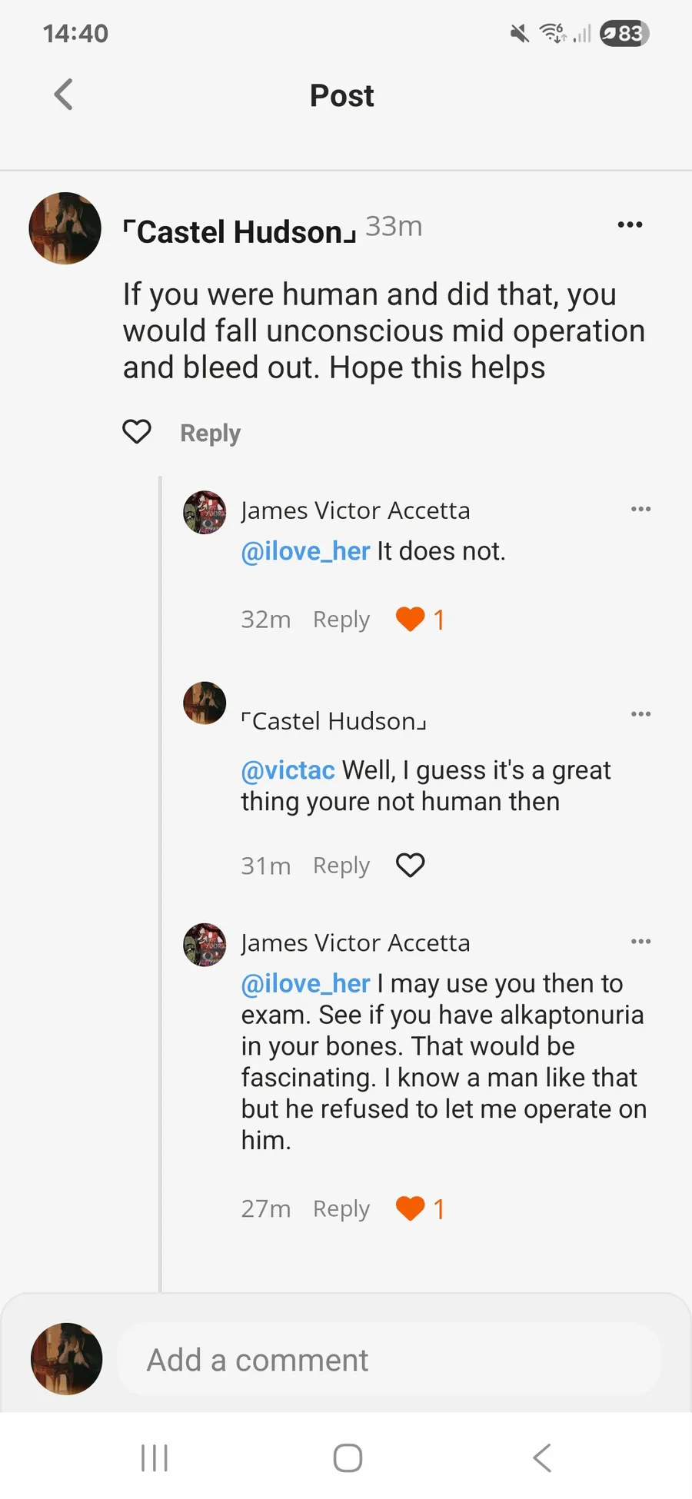Viewport: 692px width, 1499px height.
Task: Reply to the 31m-old comment
Action: (x=341, y=866)
